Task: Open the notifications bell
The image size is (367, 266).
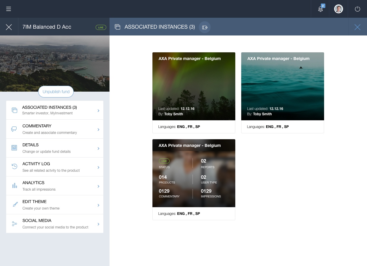Action: pos(320,9)
